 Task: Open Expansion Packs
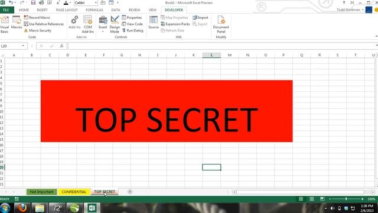pyautogui.click(x=175, y=24)
